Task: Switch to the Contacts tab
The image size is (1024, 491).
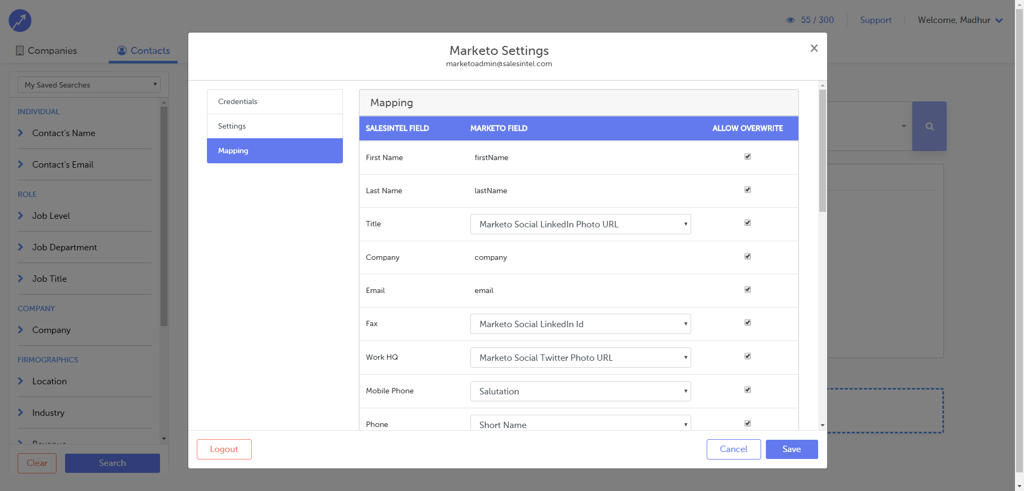Action: pyautogui.click(x=143, y=51)
